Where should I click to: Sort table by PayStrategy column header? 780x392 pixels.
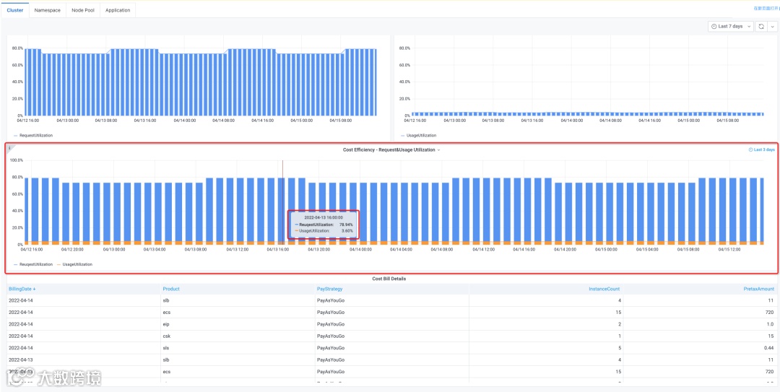[330, 289]
